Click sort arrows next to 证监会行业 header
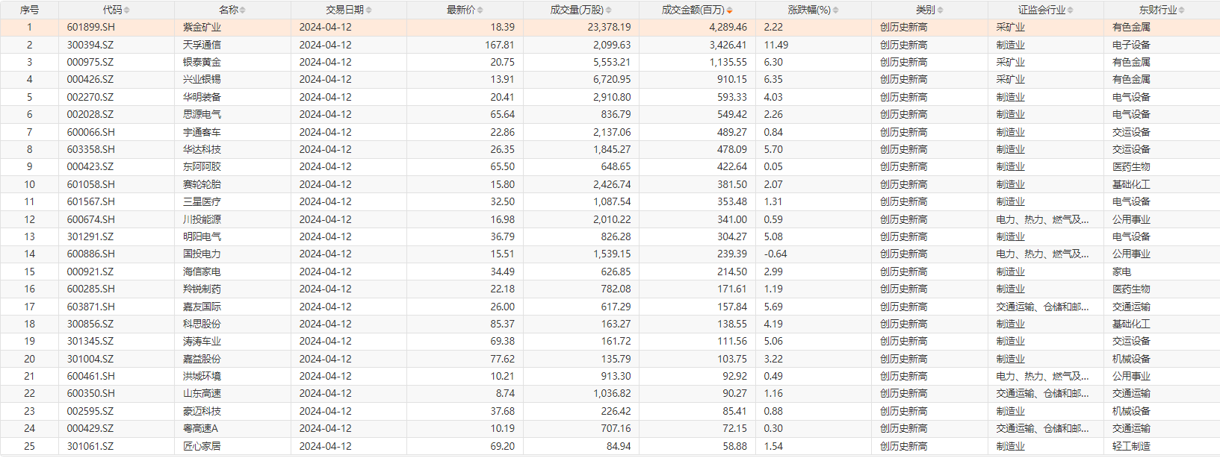 (x=1071, y=10)
